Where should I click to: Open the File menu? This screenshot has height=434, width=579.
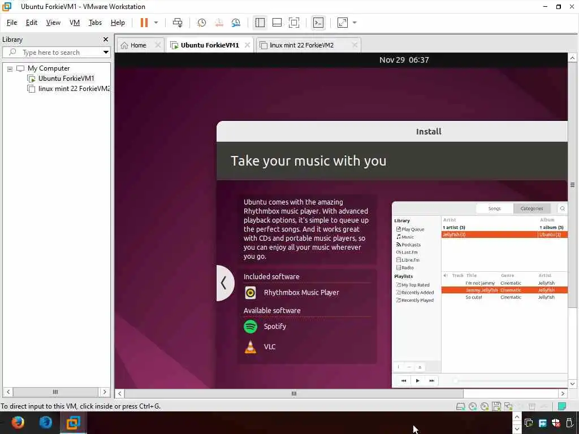click(12, 23)
